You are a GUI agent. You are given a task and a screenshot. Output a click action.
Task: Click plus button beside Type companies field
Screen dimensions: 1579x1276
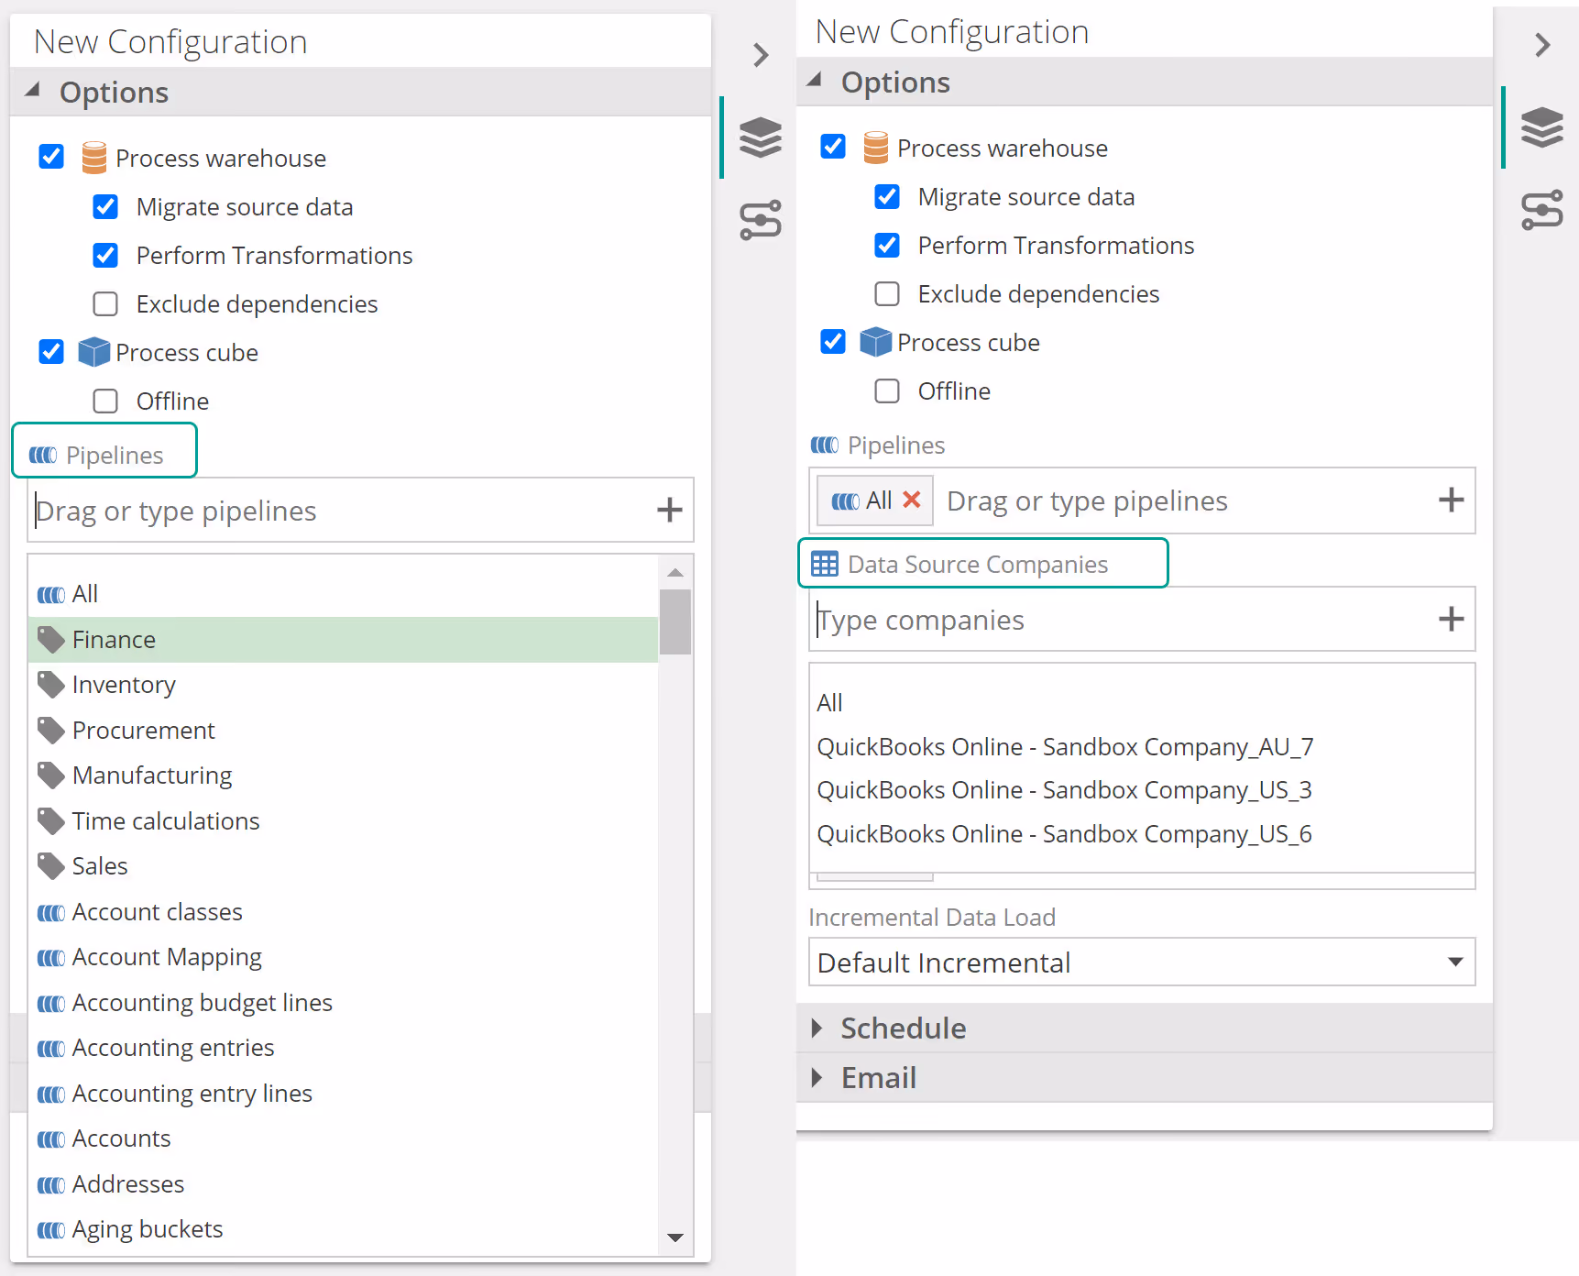(1451, 619)
